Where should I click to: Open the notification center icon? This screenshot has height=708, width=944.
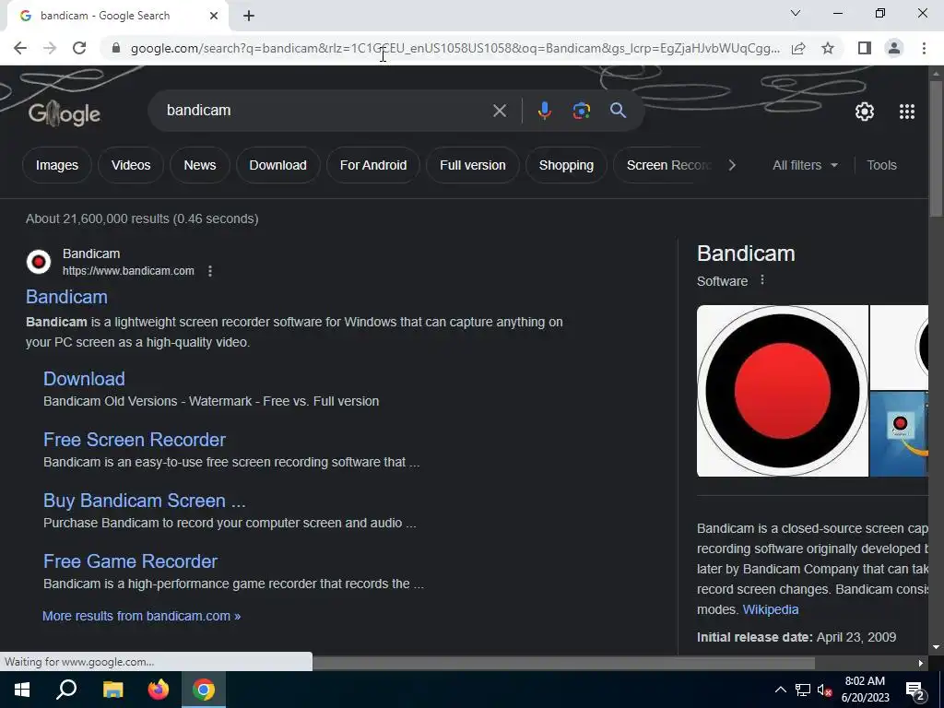[x=915, y=690]
